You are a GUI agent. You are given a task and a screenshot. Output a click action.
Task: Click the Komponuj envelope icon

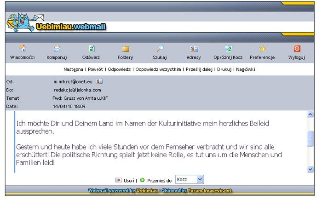click(x=57, y=49)
